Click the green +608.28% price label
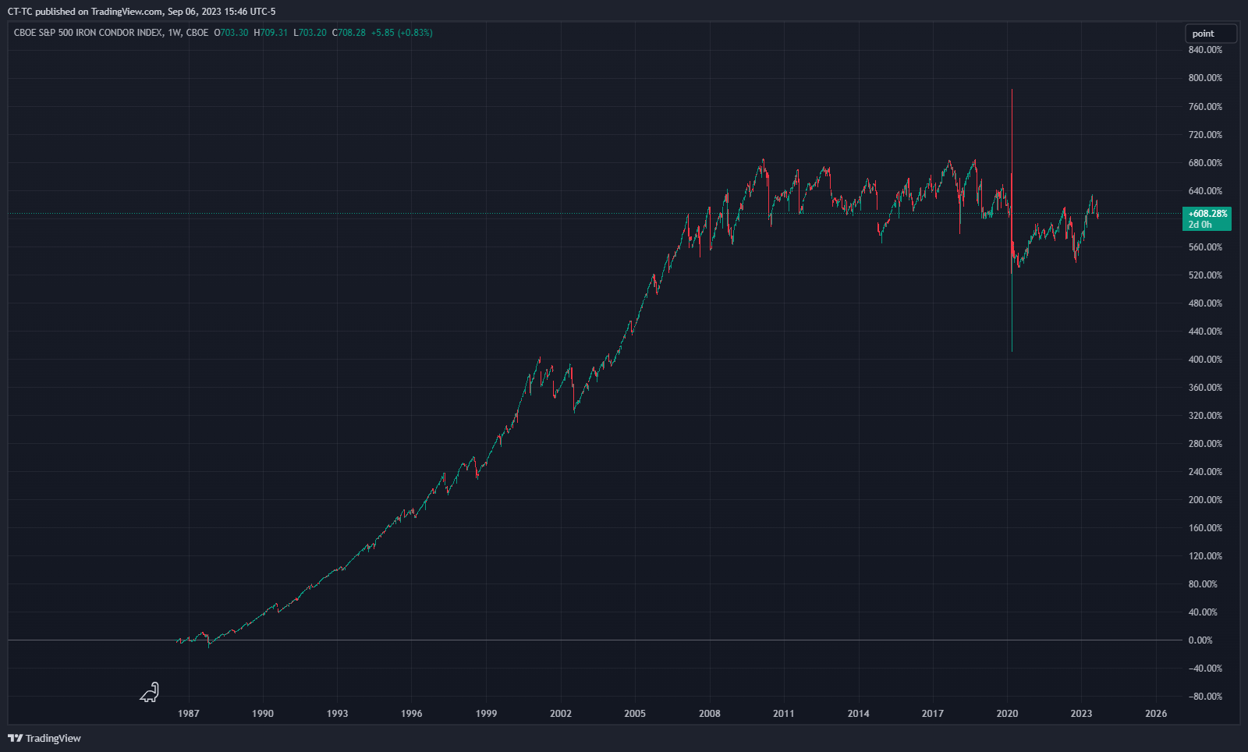The width and height of the screenshot is (1248, 752). 1207,214
